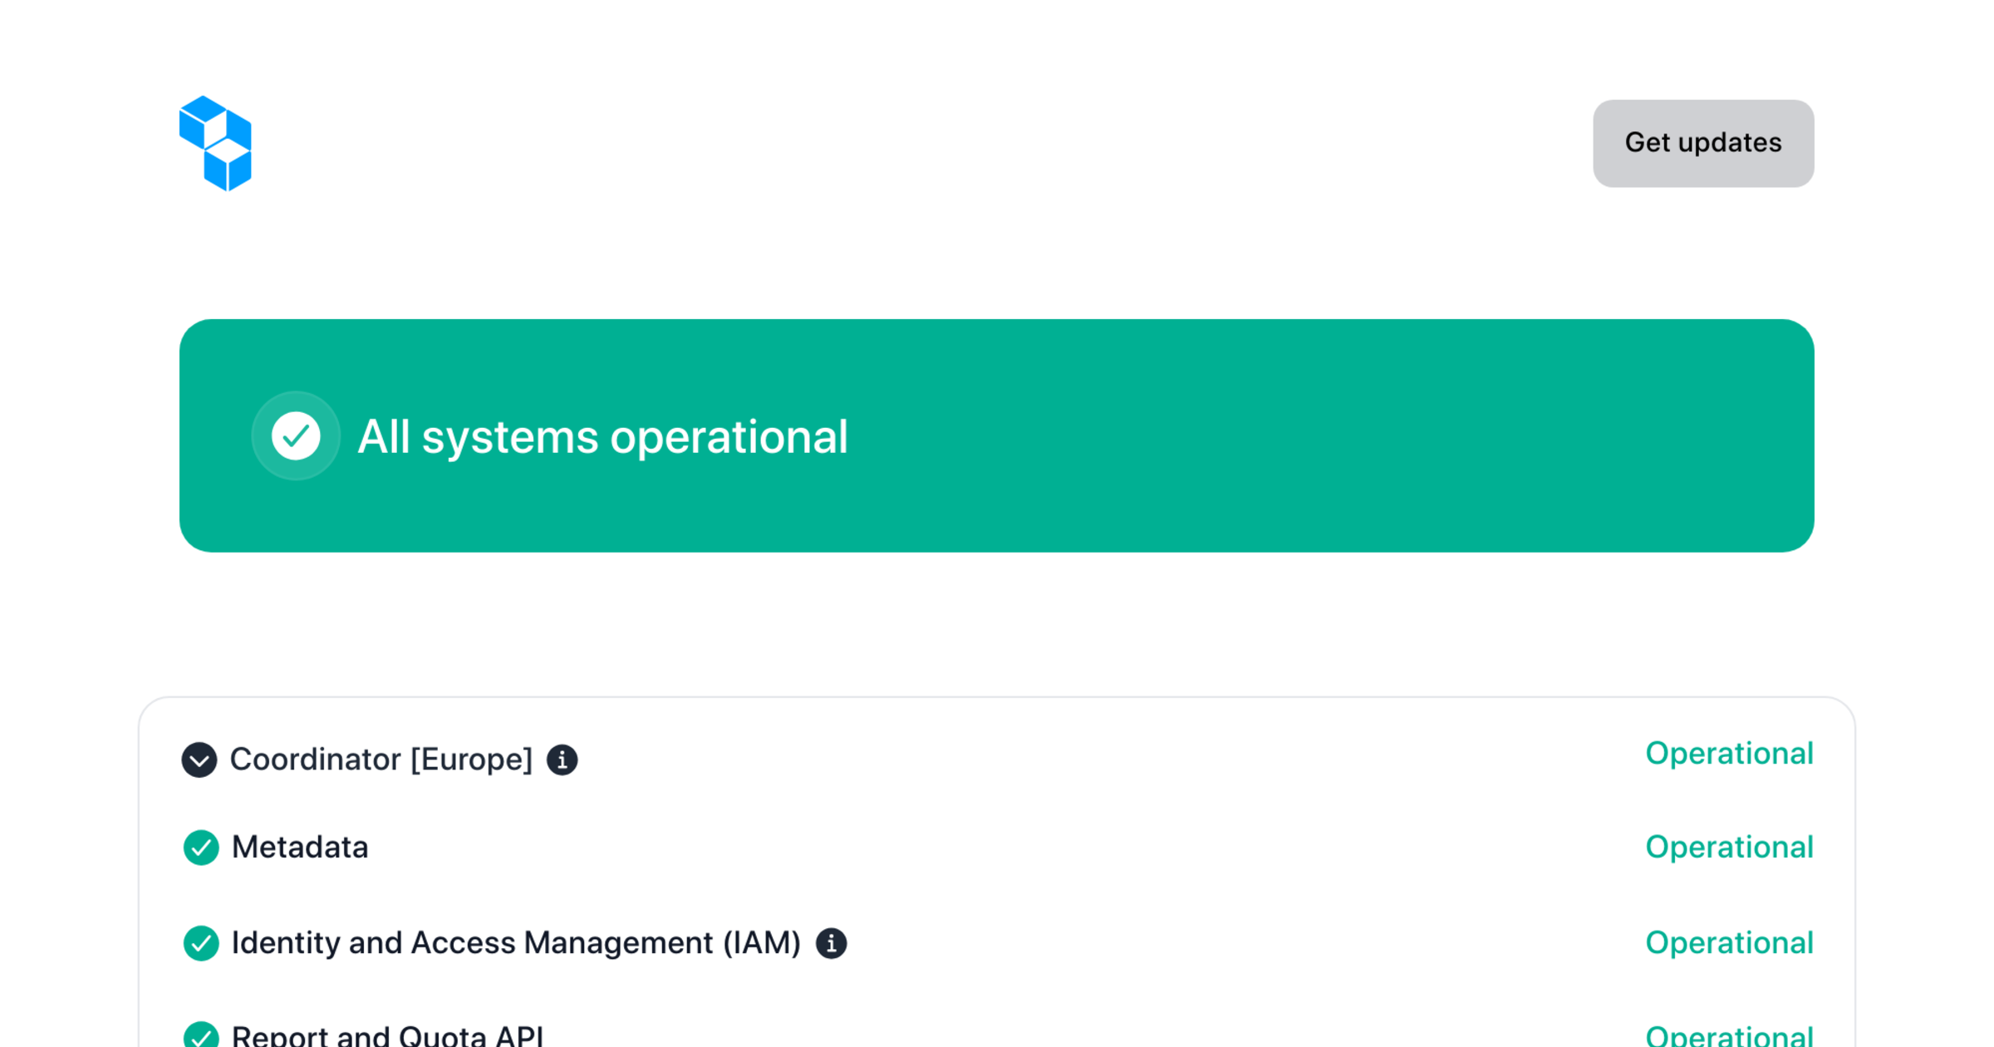The width and height of the screenshot is (1994, 1047).
Task: Click the Operational status beside Identity and Access Management
Action: pos(1729,942)
